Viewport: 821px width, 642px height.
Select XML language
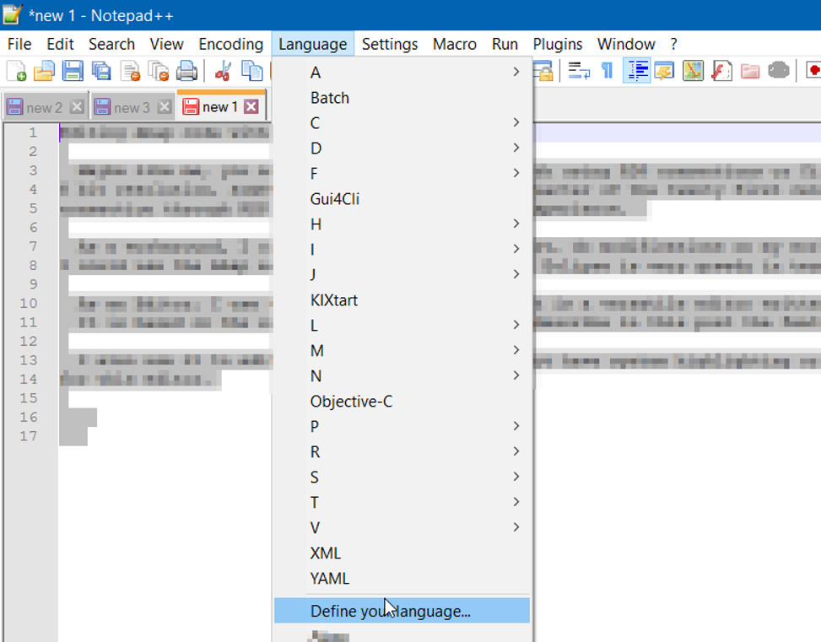[402, 553]
